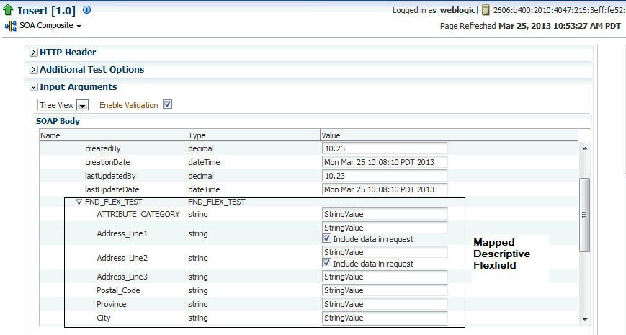Click the createdBy value field

(385, 148)
